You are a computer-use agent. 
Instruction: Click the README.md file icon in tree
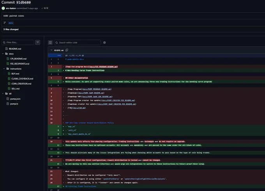pos(6,49)
